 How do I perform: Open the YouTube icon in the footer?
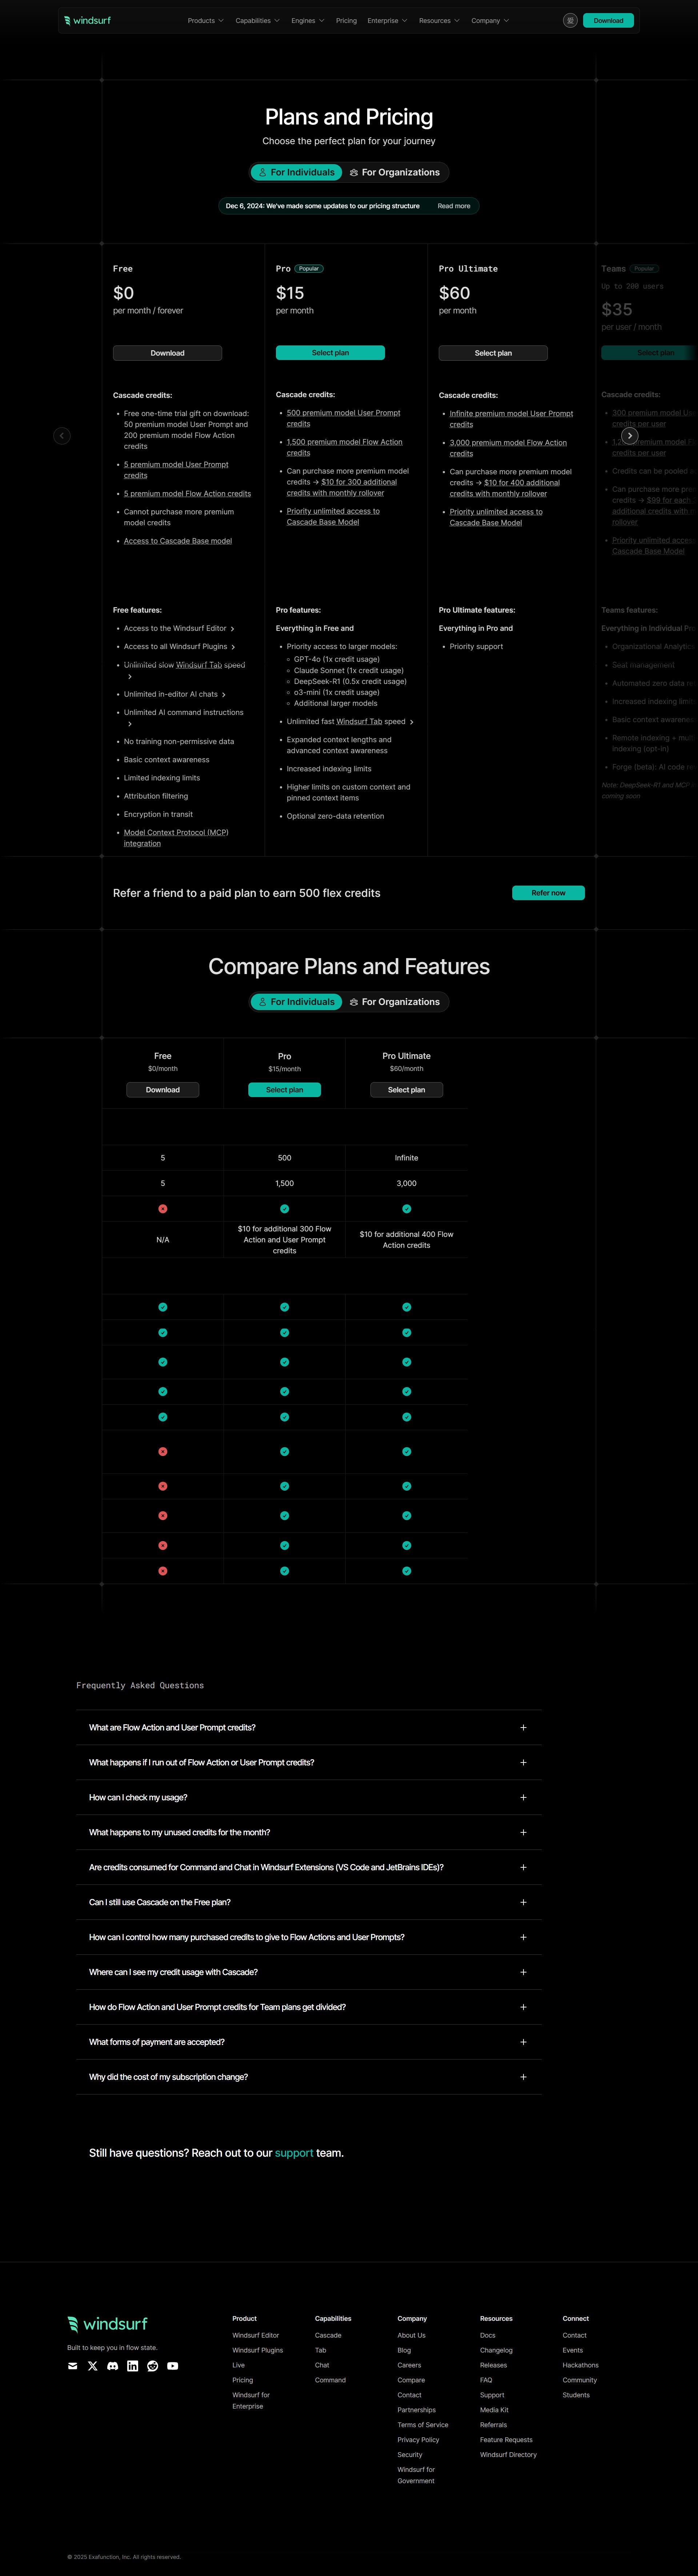pyautogui.click(x=173, y=2366)
